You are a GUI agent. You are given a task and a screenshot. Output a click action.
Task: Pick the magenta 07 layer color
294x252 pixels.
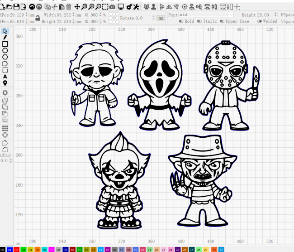click(x=51, y=250)
